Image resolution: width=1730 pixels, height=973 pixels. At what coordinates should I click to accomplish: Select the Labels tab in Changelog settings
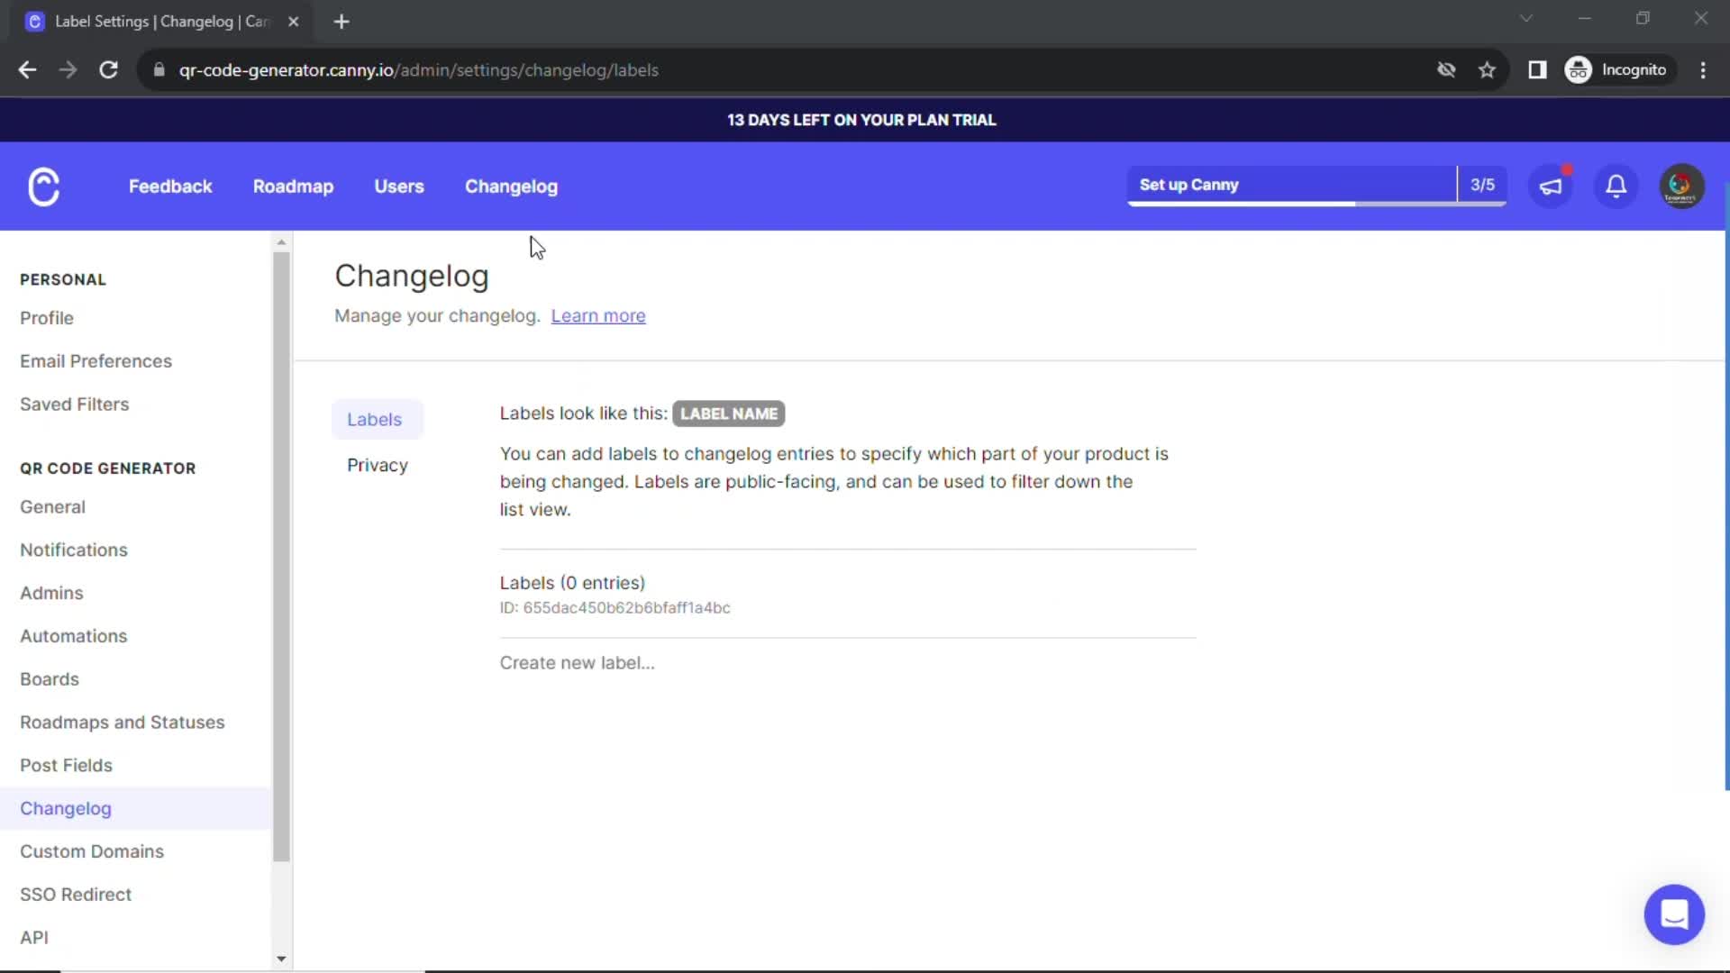pyautogui.click(x=374, y=419)
